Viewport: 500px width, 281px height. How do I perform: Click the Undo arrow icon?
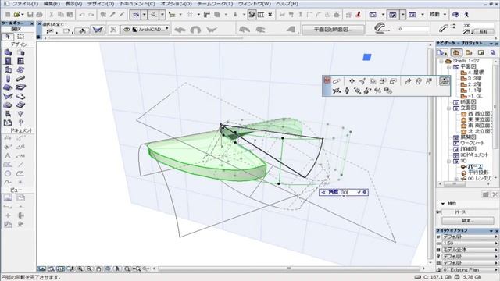pos(82,15)
